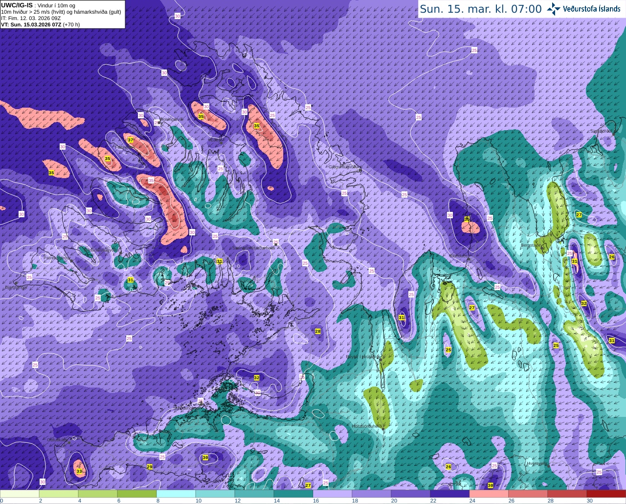This screenshot has width=626, height=504.
Task: Click the light teal 10–12 m/s legend swatch
Action: click(x=215, y=494)
